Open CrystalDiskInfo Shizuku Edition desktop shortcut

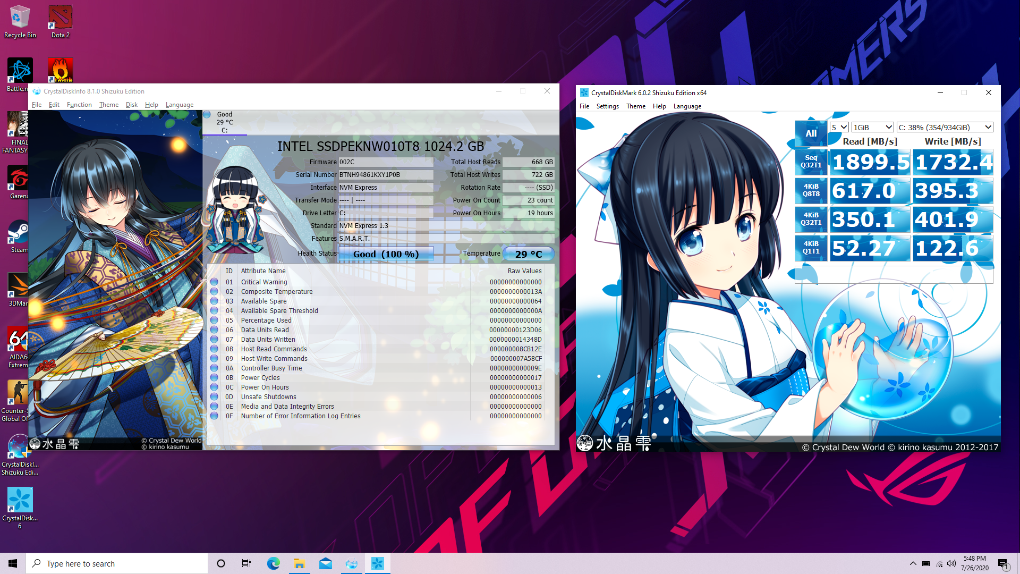pos(20,455)
